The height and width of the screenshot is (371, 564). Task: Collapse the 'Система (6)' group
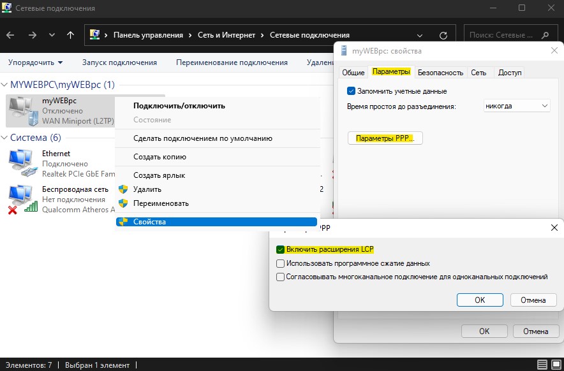(4, 138)
